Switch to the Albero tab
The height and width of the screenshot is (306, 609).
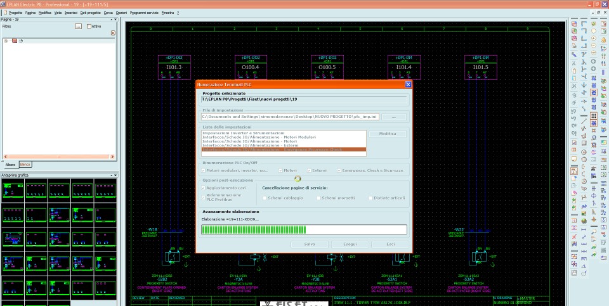point(10,165)
